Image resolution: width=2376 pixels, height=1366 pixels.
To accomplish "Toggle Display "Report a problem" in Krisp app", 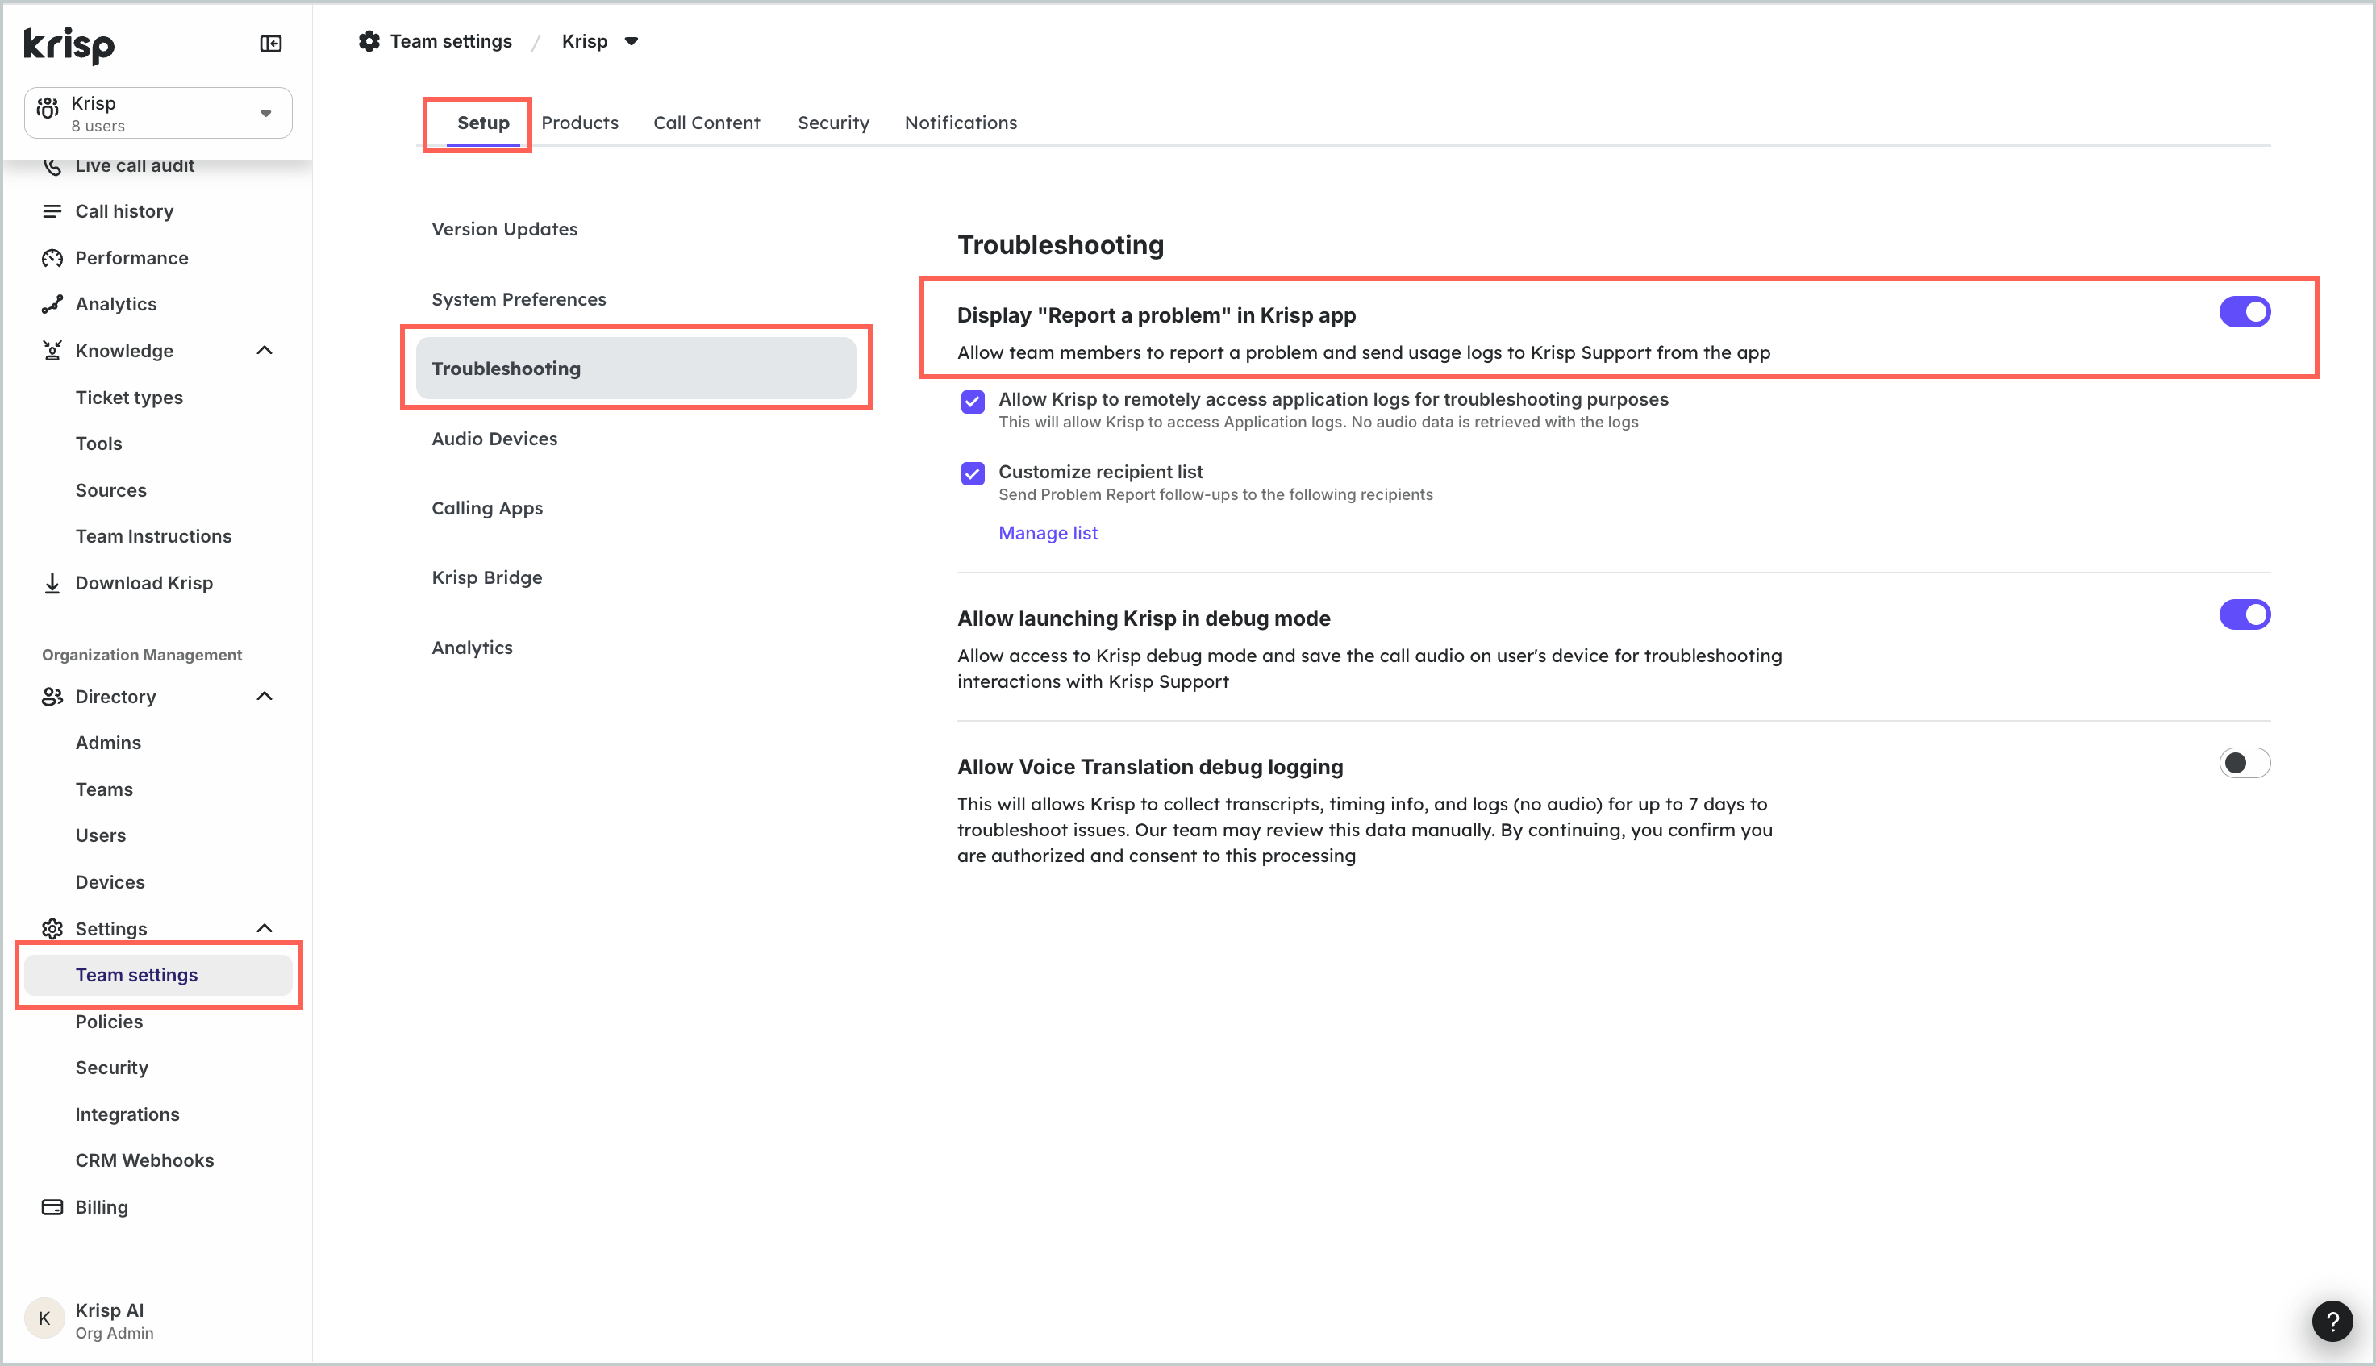I will point(2244,311).
